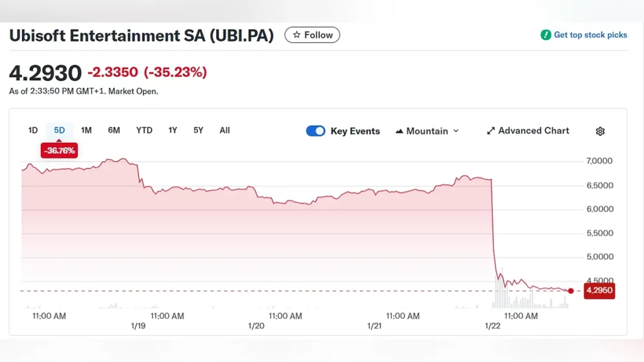
Task: Select the 1D time range tab
Action: click(x=33, y=130)
